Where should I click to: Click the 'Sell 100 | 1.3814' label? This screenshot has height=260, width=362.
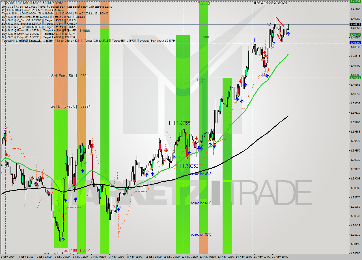(x=77, y=250)
